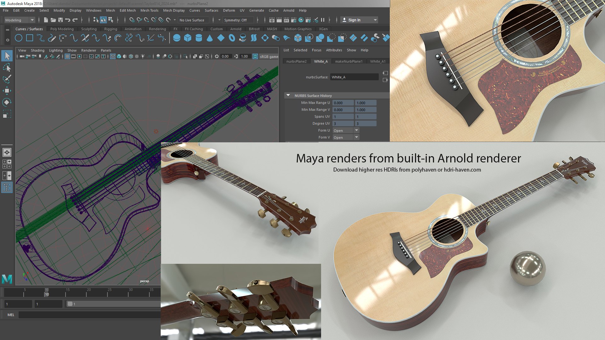Activate the Pencil Curve tool
Image resolution: width=605 pixels, height=340 pixels.
click(52, 38)
